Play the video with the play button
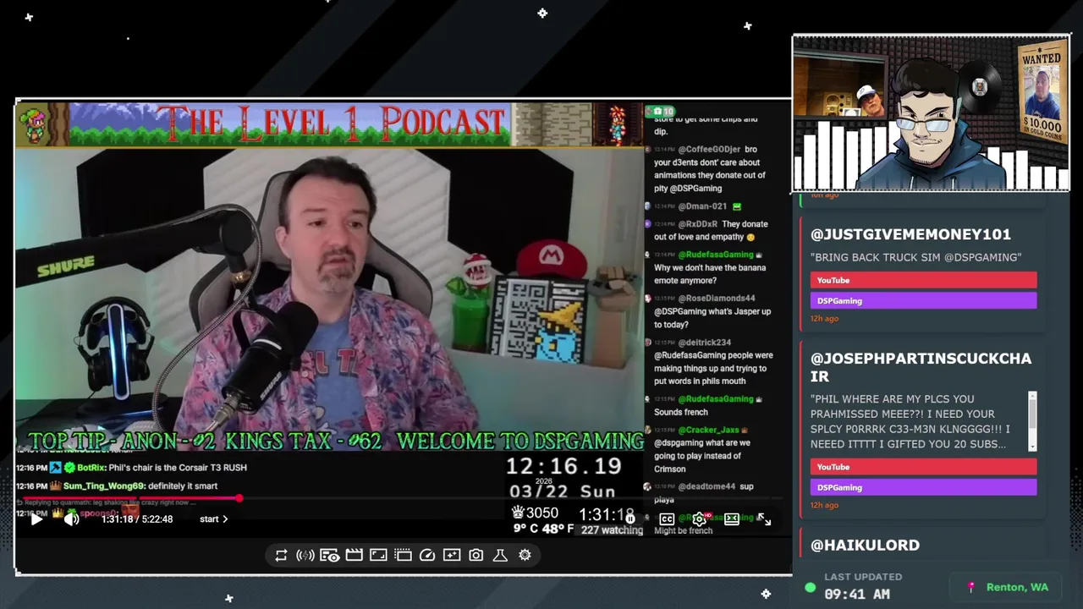1083x609 pixels. [36, 519]
